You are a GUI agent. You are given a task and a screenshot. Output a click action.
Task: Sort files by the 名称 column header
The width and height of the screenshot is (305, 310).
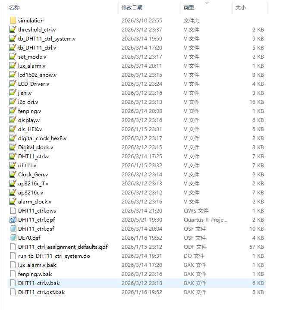pyautogui.click(x=14, y=7)
